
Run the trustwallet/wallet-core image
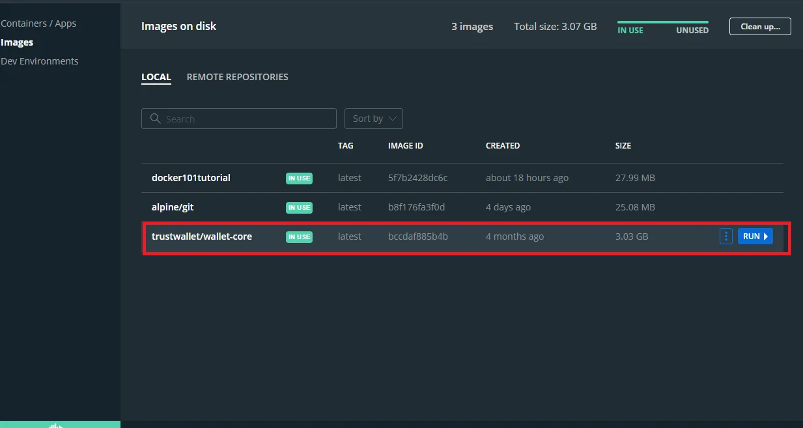(x=755, y=236)
